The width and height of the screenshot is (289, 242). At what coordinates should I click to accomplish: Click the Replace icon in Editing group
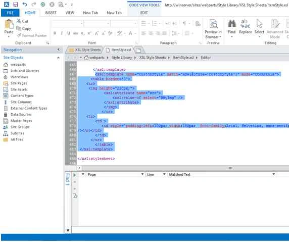tap(246, 24)
